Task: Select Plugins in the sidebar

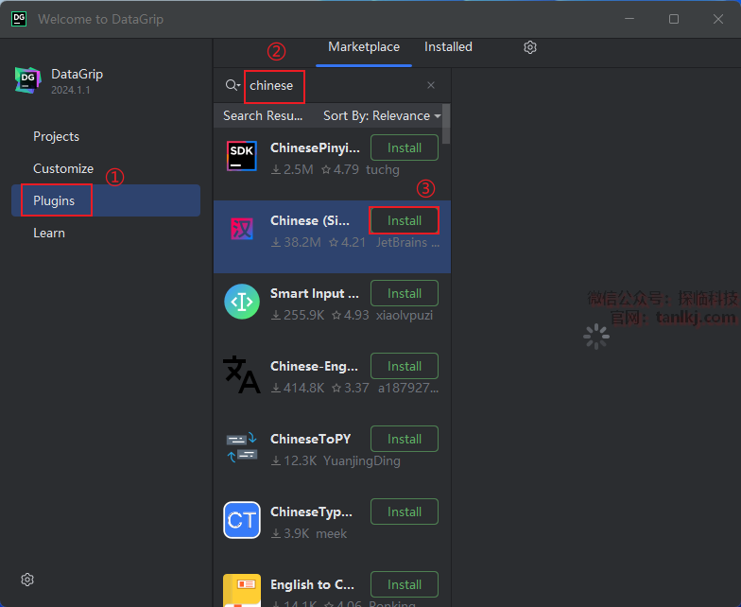Action: click(106, 200)
